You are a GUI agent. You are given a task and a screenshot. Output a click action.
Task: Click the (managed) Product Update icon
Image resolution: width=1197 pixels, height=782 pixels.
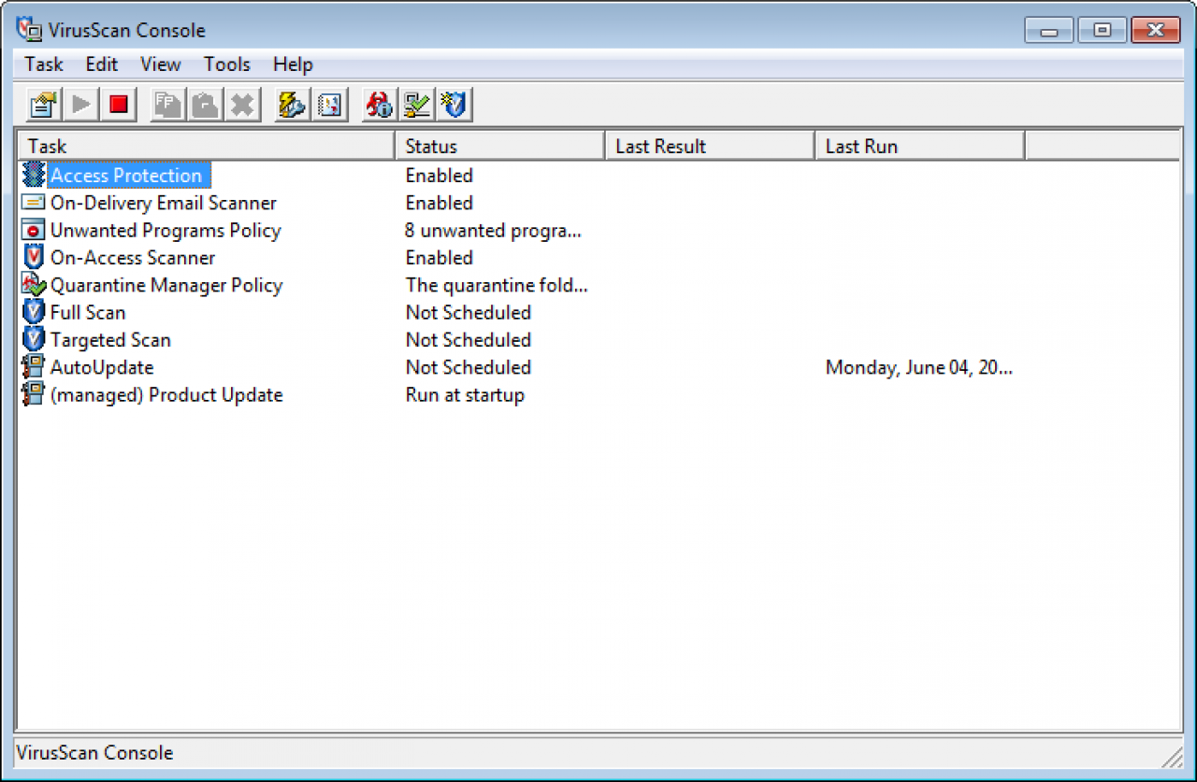pyautogui.click(x=34, y=394)
